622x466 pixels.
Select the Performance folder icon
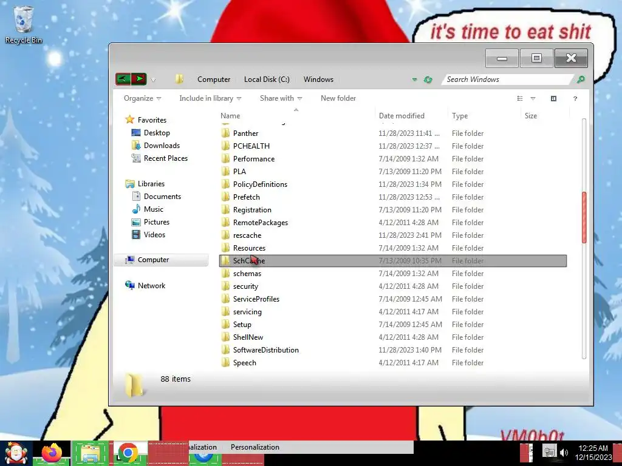(225, 158)
